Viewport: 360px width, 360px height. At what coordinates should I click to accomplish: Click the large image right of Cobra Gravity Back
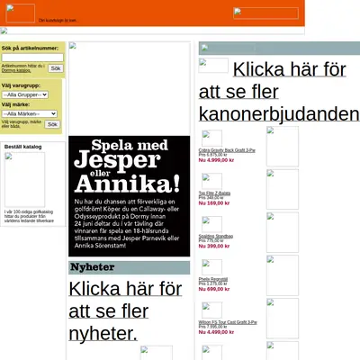click(283, 147)
